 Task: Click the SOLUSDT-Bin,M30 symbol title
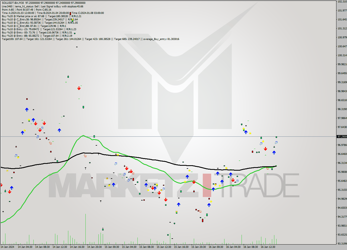(x=13, y=3)
